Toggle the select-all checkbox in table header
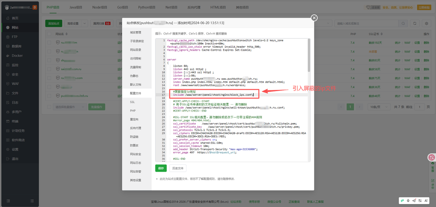 click(49, 34)
